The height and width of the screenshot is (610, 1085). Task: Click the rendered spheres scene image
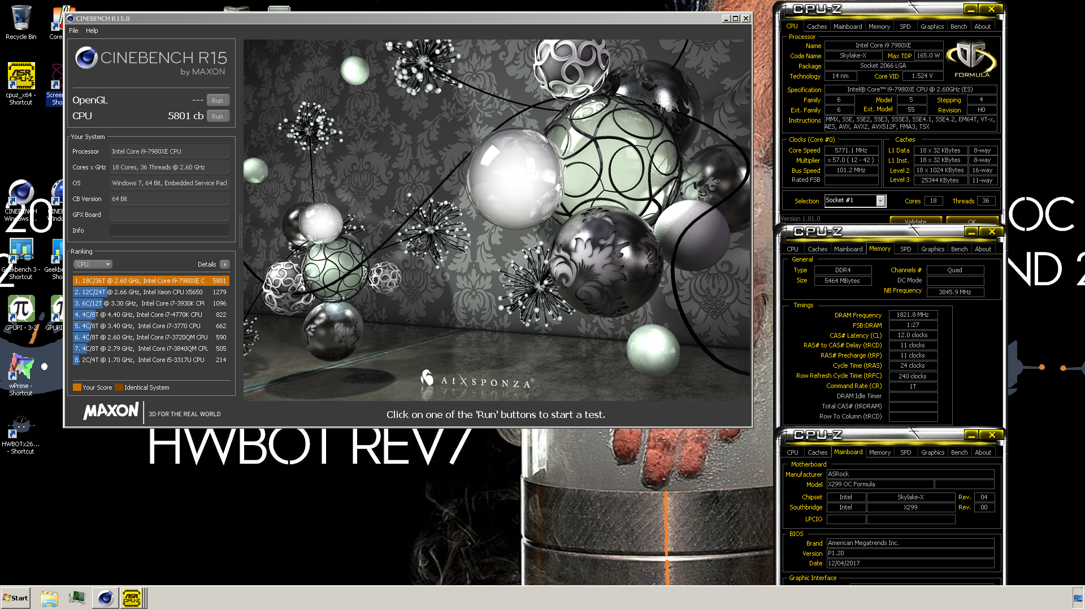497,220
